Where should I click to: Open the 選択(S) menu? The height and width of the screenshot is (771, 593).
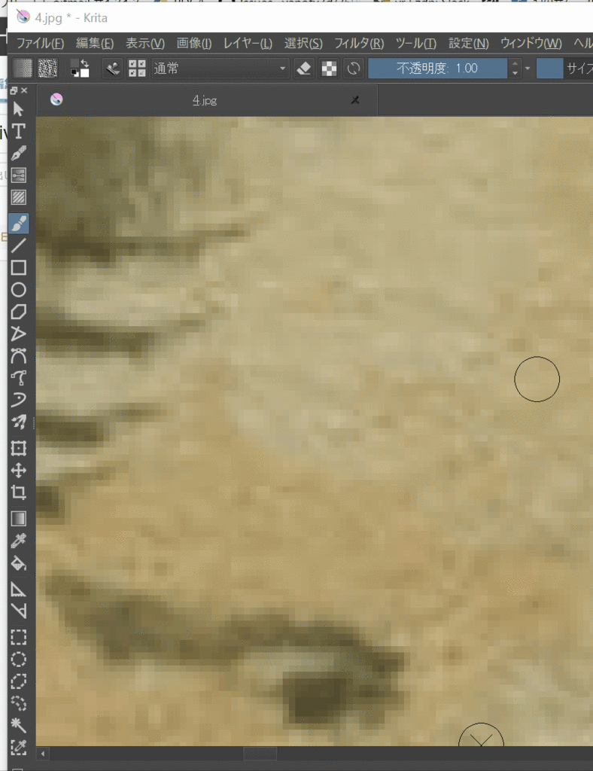(x=303, y=43)
